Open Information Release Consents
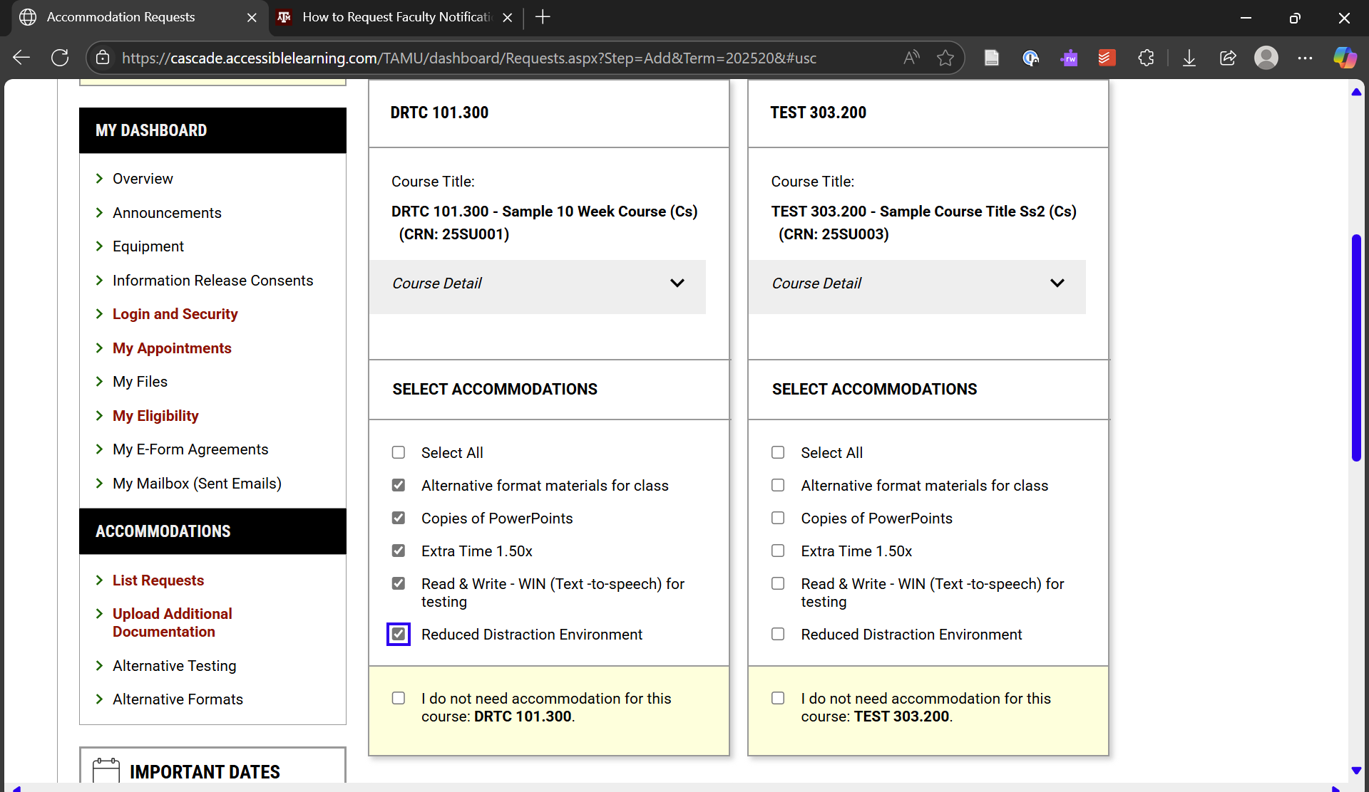1369x792 pixels. pyautogui.click(x=212, y=280)
